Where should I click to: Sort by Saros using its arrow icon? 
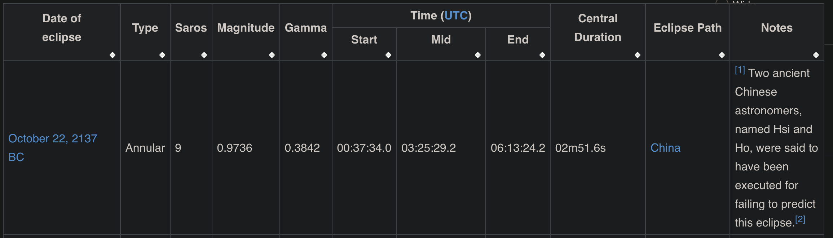click(x=204, y=55)
